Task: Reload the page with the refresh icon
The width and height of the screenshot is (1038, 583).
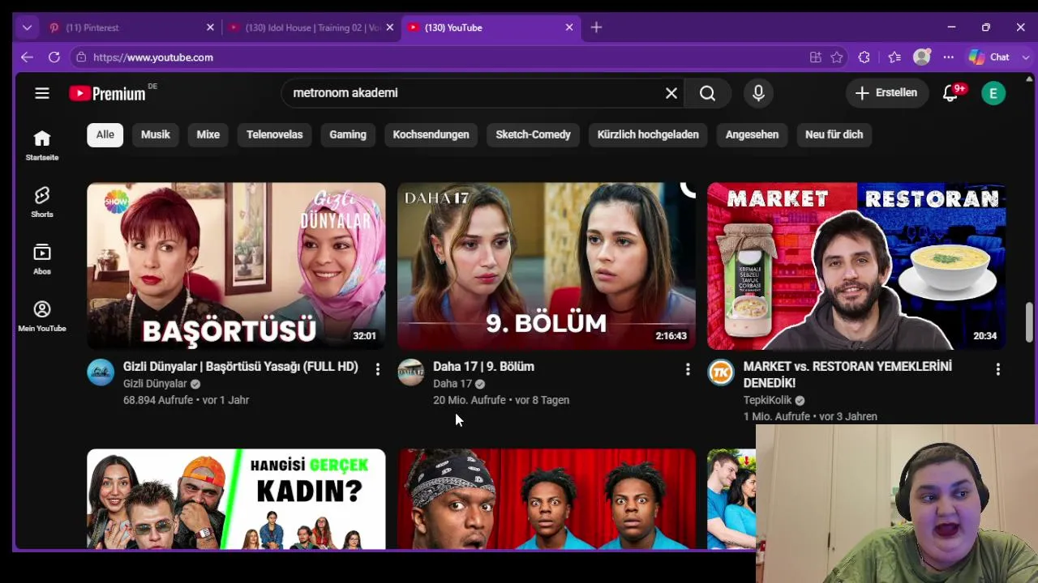Action: [54, 57]
